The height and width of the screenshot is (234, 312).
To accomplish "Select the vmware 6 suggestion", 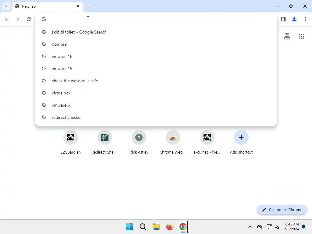I will [156, 105].
